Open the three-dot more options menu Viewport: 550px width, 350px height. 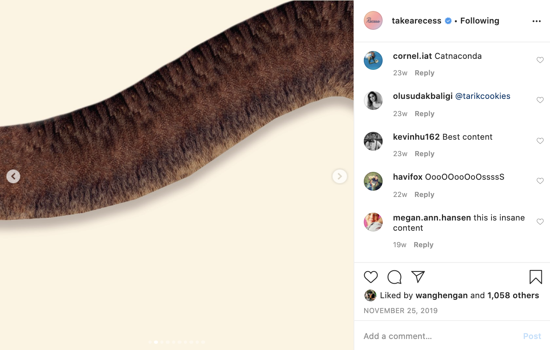(536, 21)
